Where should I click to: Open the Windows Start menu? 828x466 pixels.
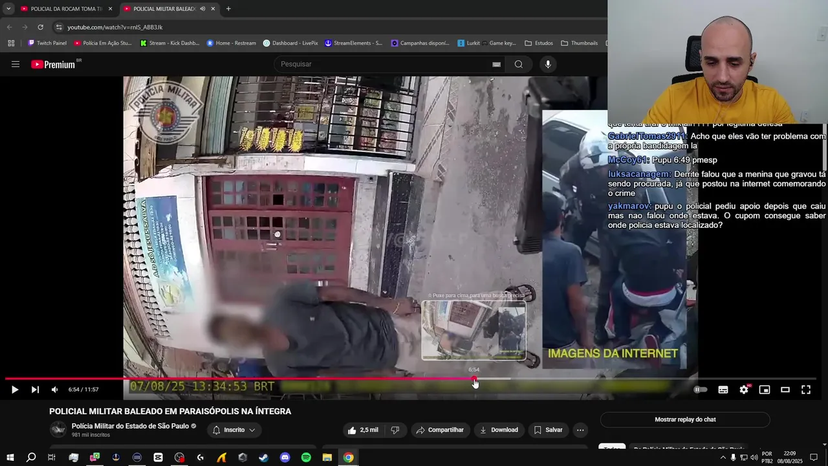pos(10,458)
